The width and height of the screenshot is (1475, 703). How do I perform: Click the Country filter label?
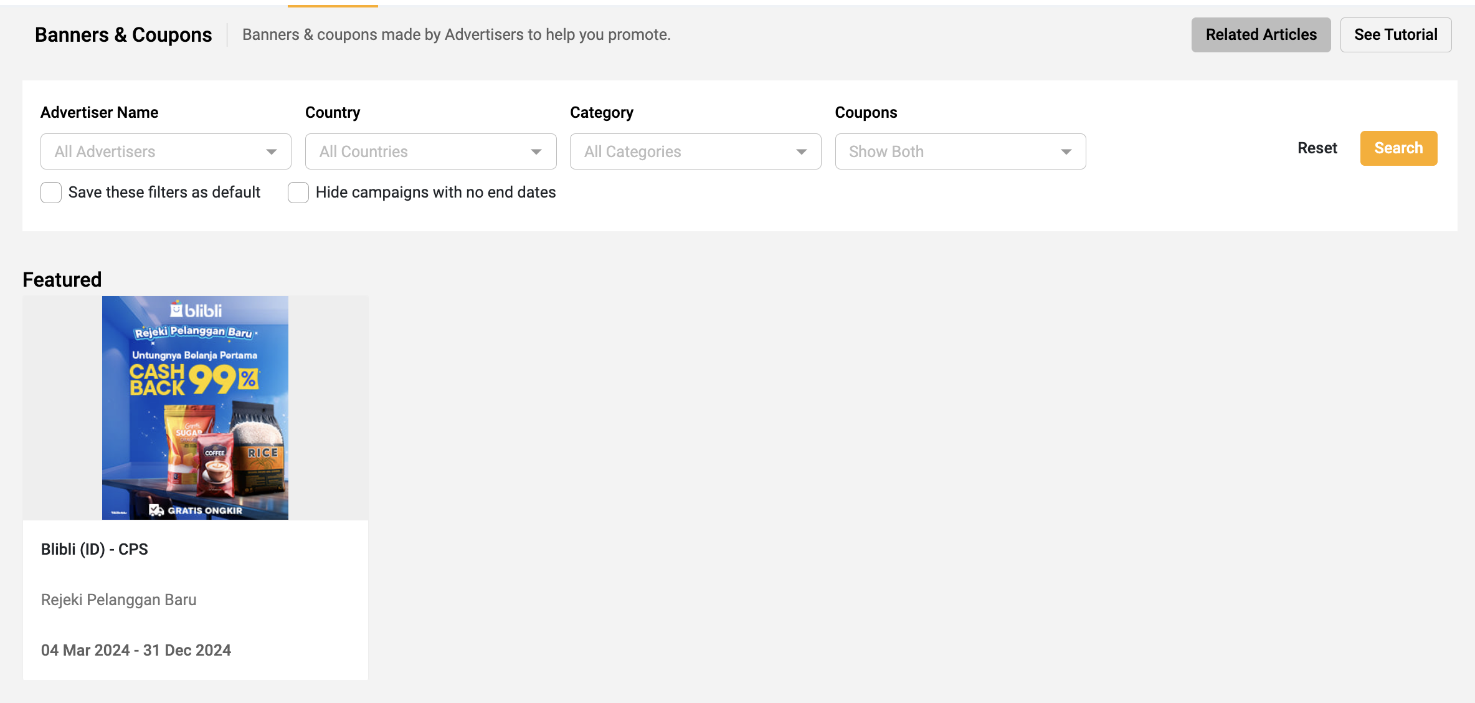tap(333, 113)
